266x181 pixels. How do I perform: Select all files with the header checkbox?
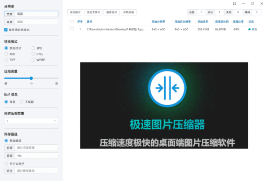[72, 21]
